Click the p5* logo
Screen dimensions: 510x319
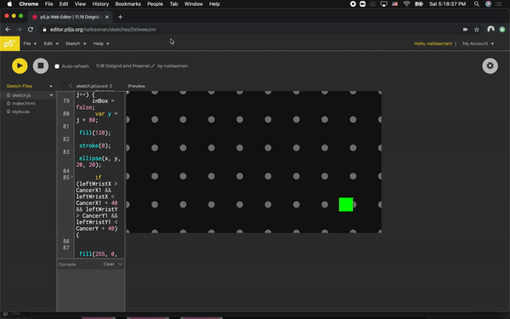(9, 43)
